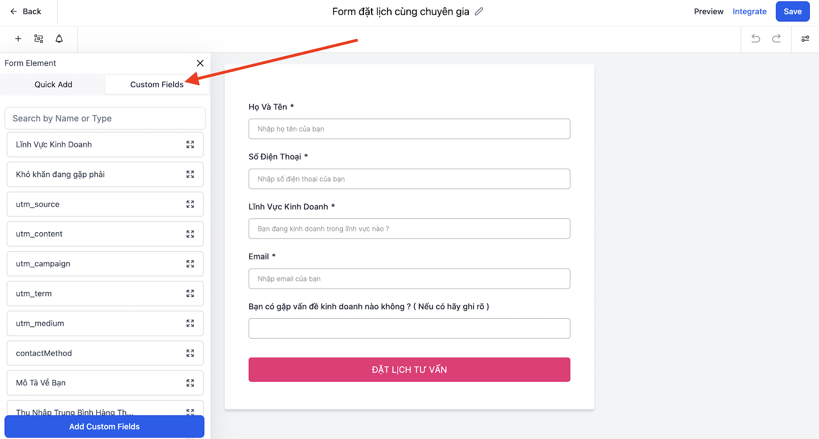Open the styles and options sliders icon

(x=805, y=39)
